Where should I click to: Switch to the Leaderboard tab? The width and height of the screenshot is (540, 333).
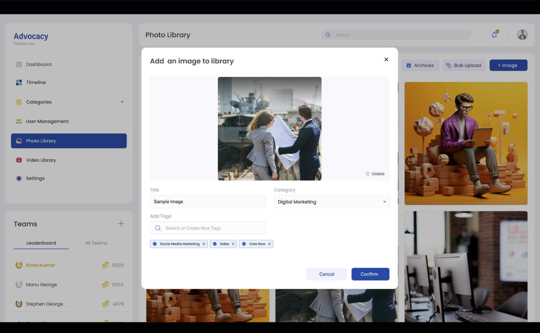pos(41,243)
